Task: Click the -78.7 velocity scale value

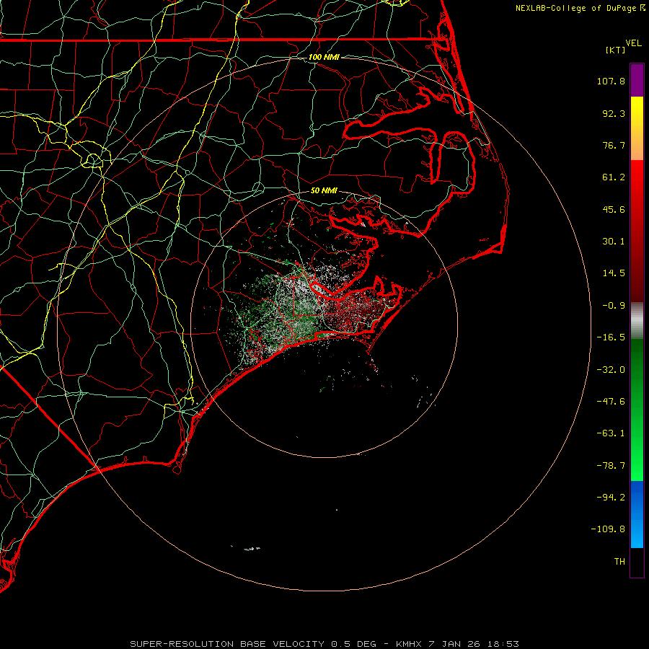Action: click(611, 466)
